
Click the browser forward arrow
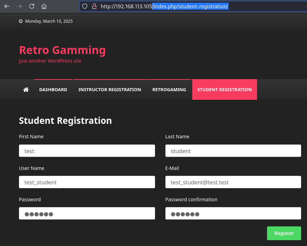click(19, 6)
